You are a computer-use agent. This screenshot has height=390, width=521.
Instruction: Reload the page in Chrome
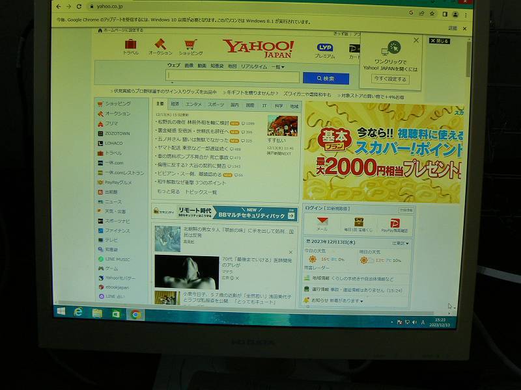pyautogui.click(x=79, y=6)
